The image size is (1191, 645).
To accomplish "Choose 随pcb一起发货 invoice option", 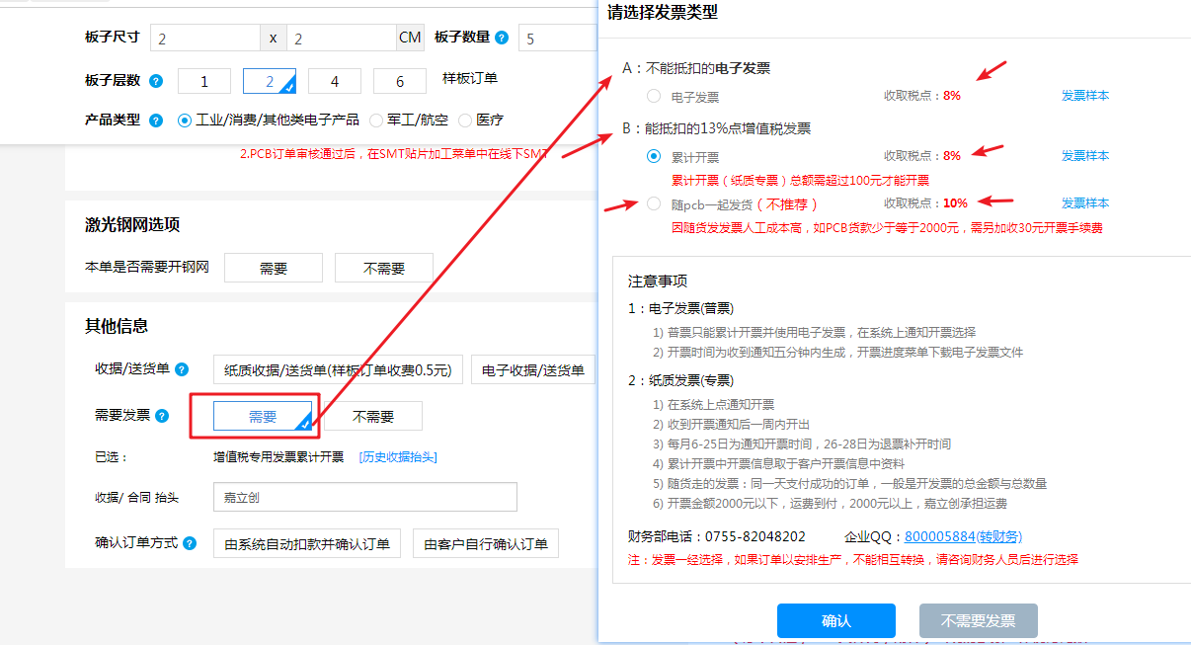I will [654, 203].
